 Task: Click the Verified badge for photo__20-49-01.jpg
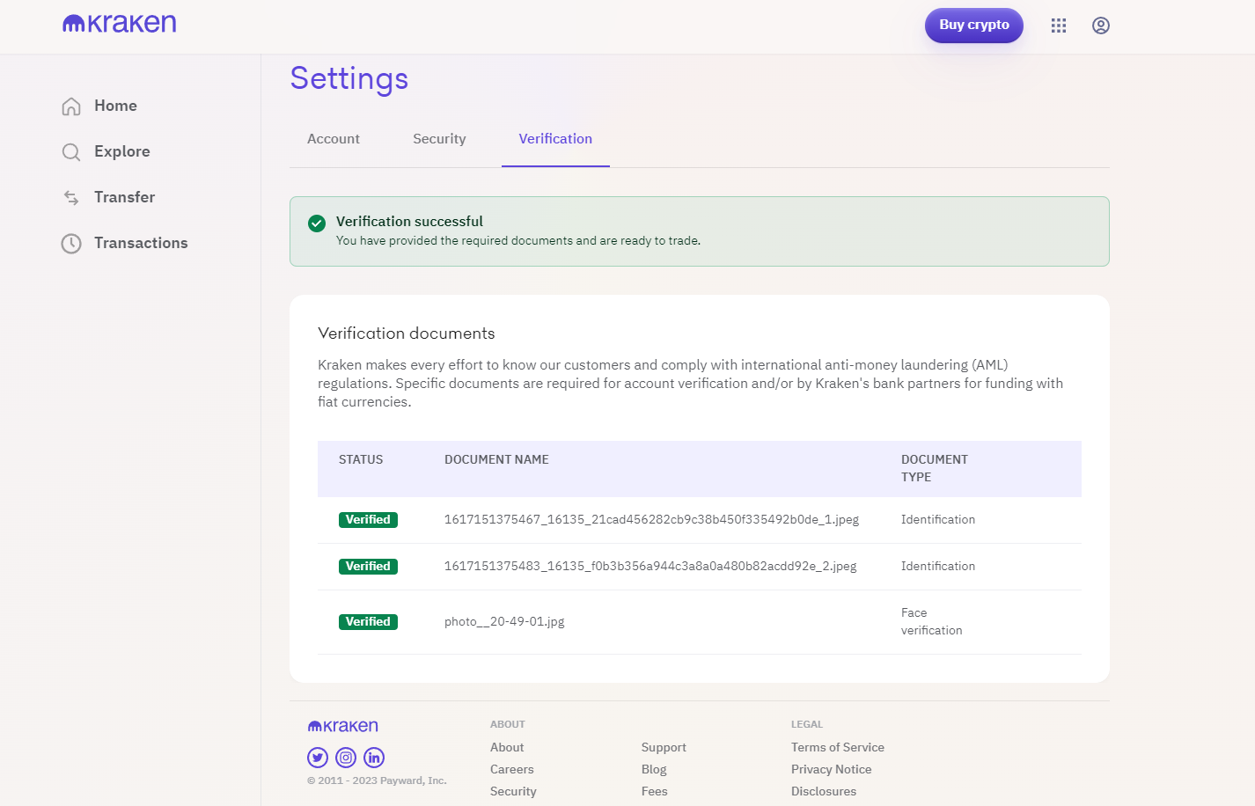tap(368, 622)
